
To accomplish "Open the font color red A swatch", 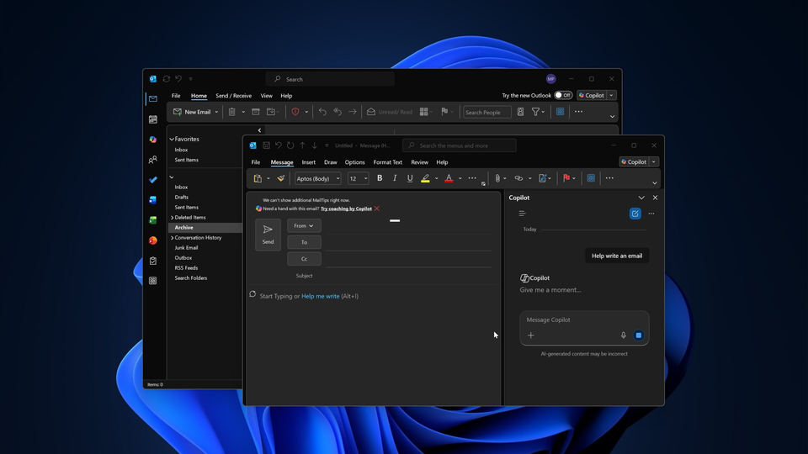I will coord(449,178).
